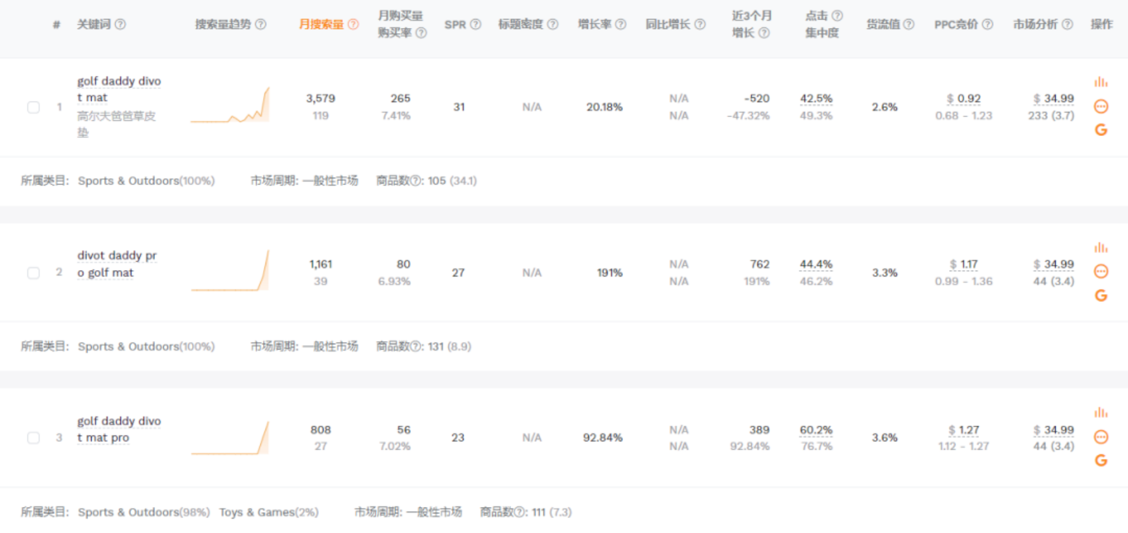The image size is (1128, 533).
Task: Open the keyword link divot daddy pro golf mat
Action: pyautogui.click(x=117, y=264)
